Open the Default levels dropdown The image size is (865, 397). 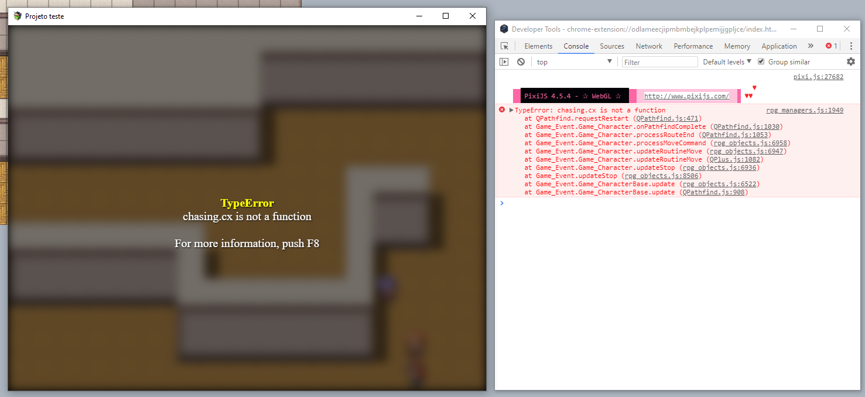pyautogui.click(x=727, y=61)
